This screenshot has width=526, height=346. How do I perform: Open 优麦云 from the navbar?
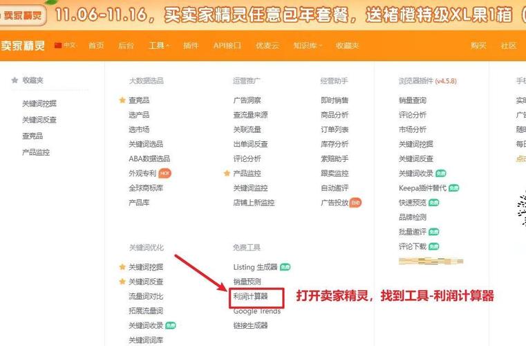[x=267, y=46]
